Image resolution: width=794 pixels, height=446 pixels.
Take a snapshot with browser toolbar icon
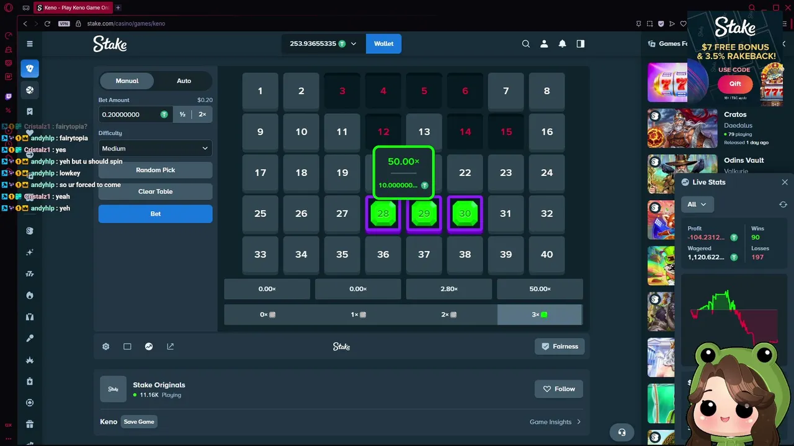(x=649, y=24)
